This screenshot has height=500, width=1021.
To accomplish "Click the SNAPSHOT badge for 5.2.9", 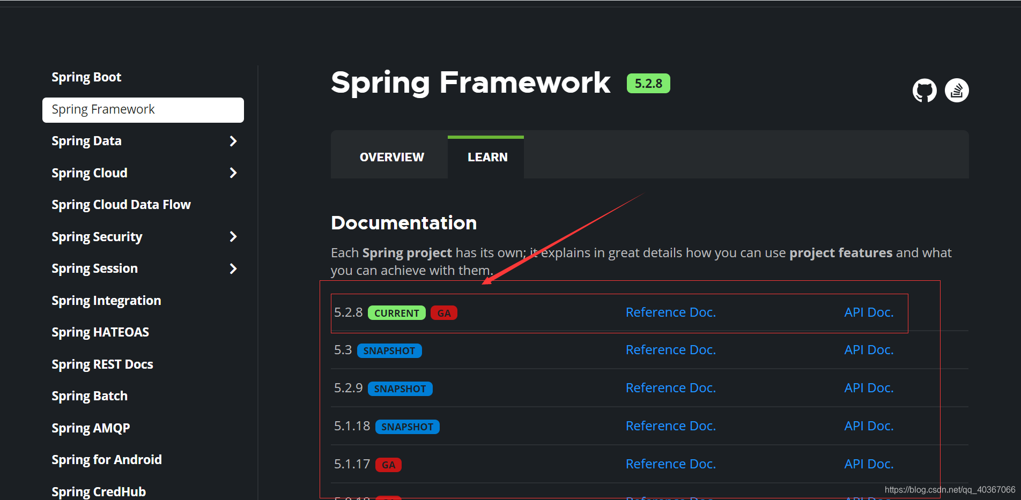I will (x=400, y=389).
